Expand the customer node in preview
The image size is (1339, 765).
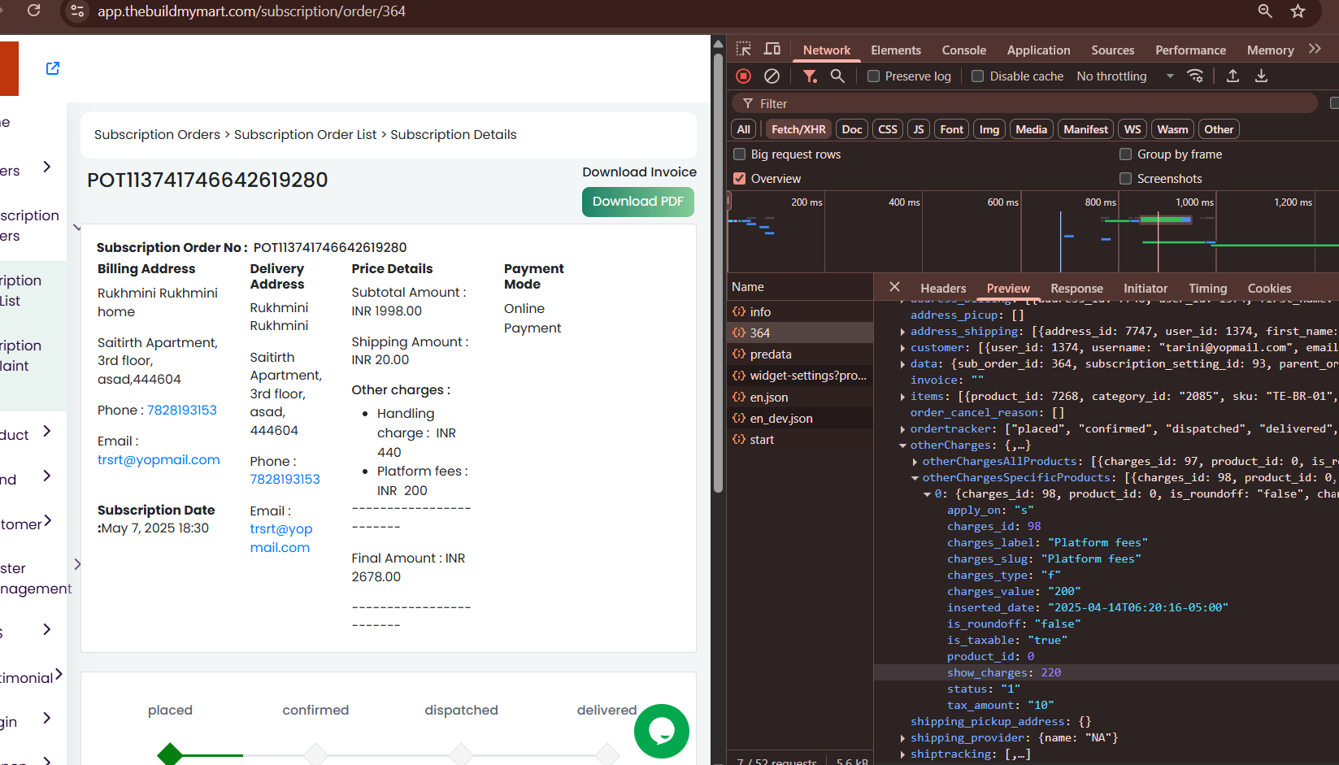[903, 347]
